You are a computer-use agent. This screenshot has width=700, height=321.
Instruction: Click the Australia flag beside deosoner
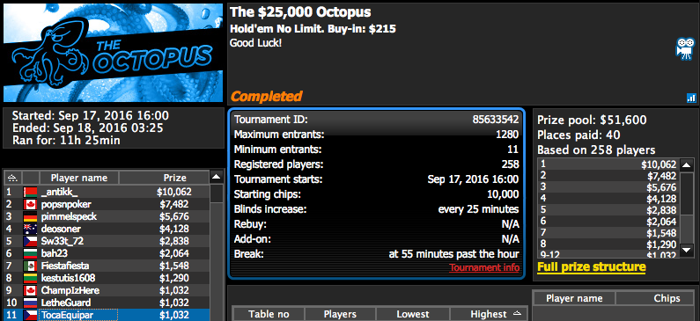30,230
